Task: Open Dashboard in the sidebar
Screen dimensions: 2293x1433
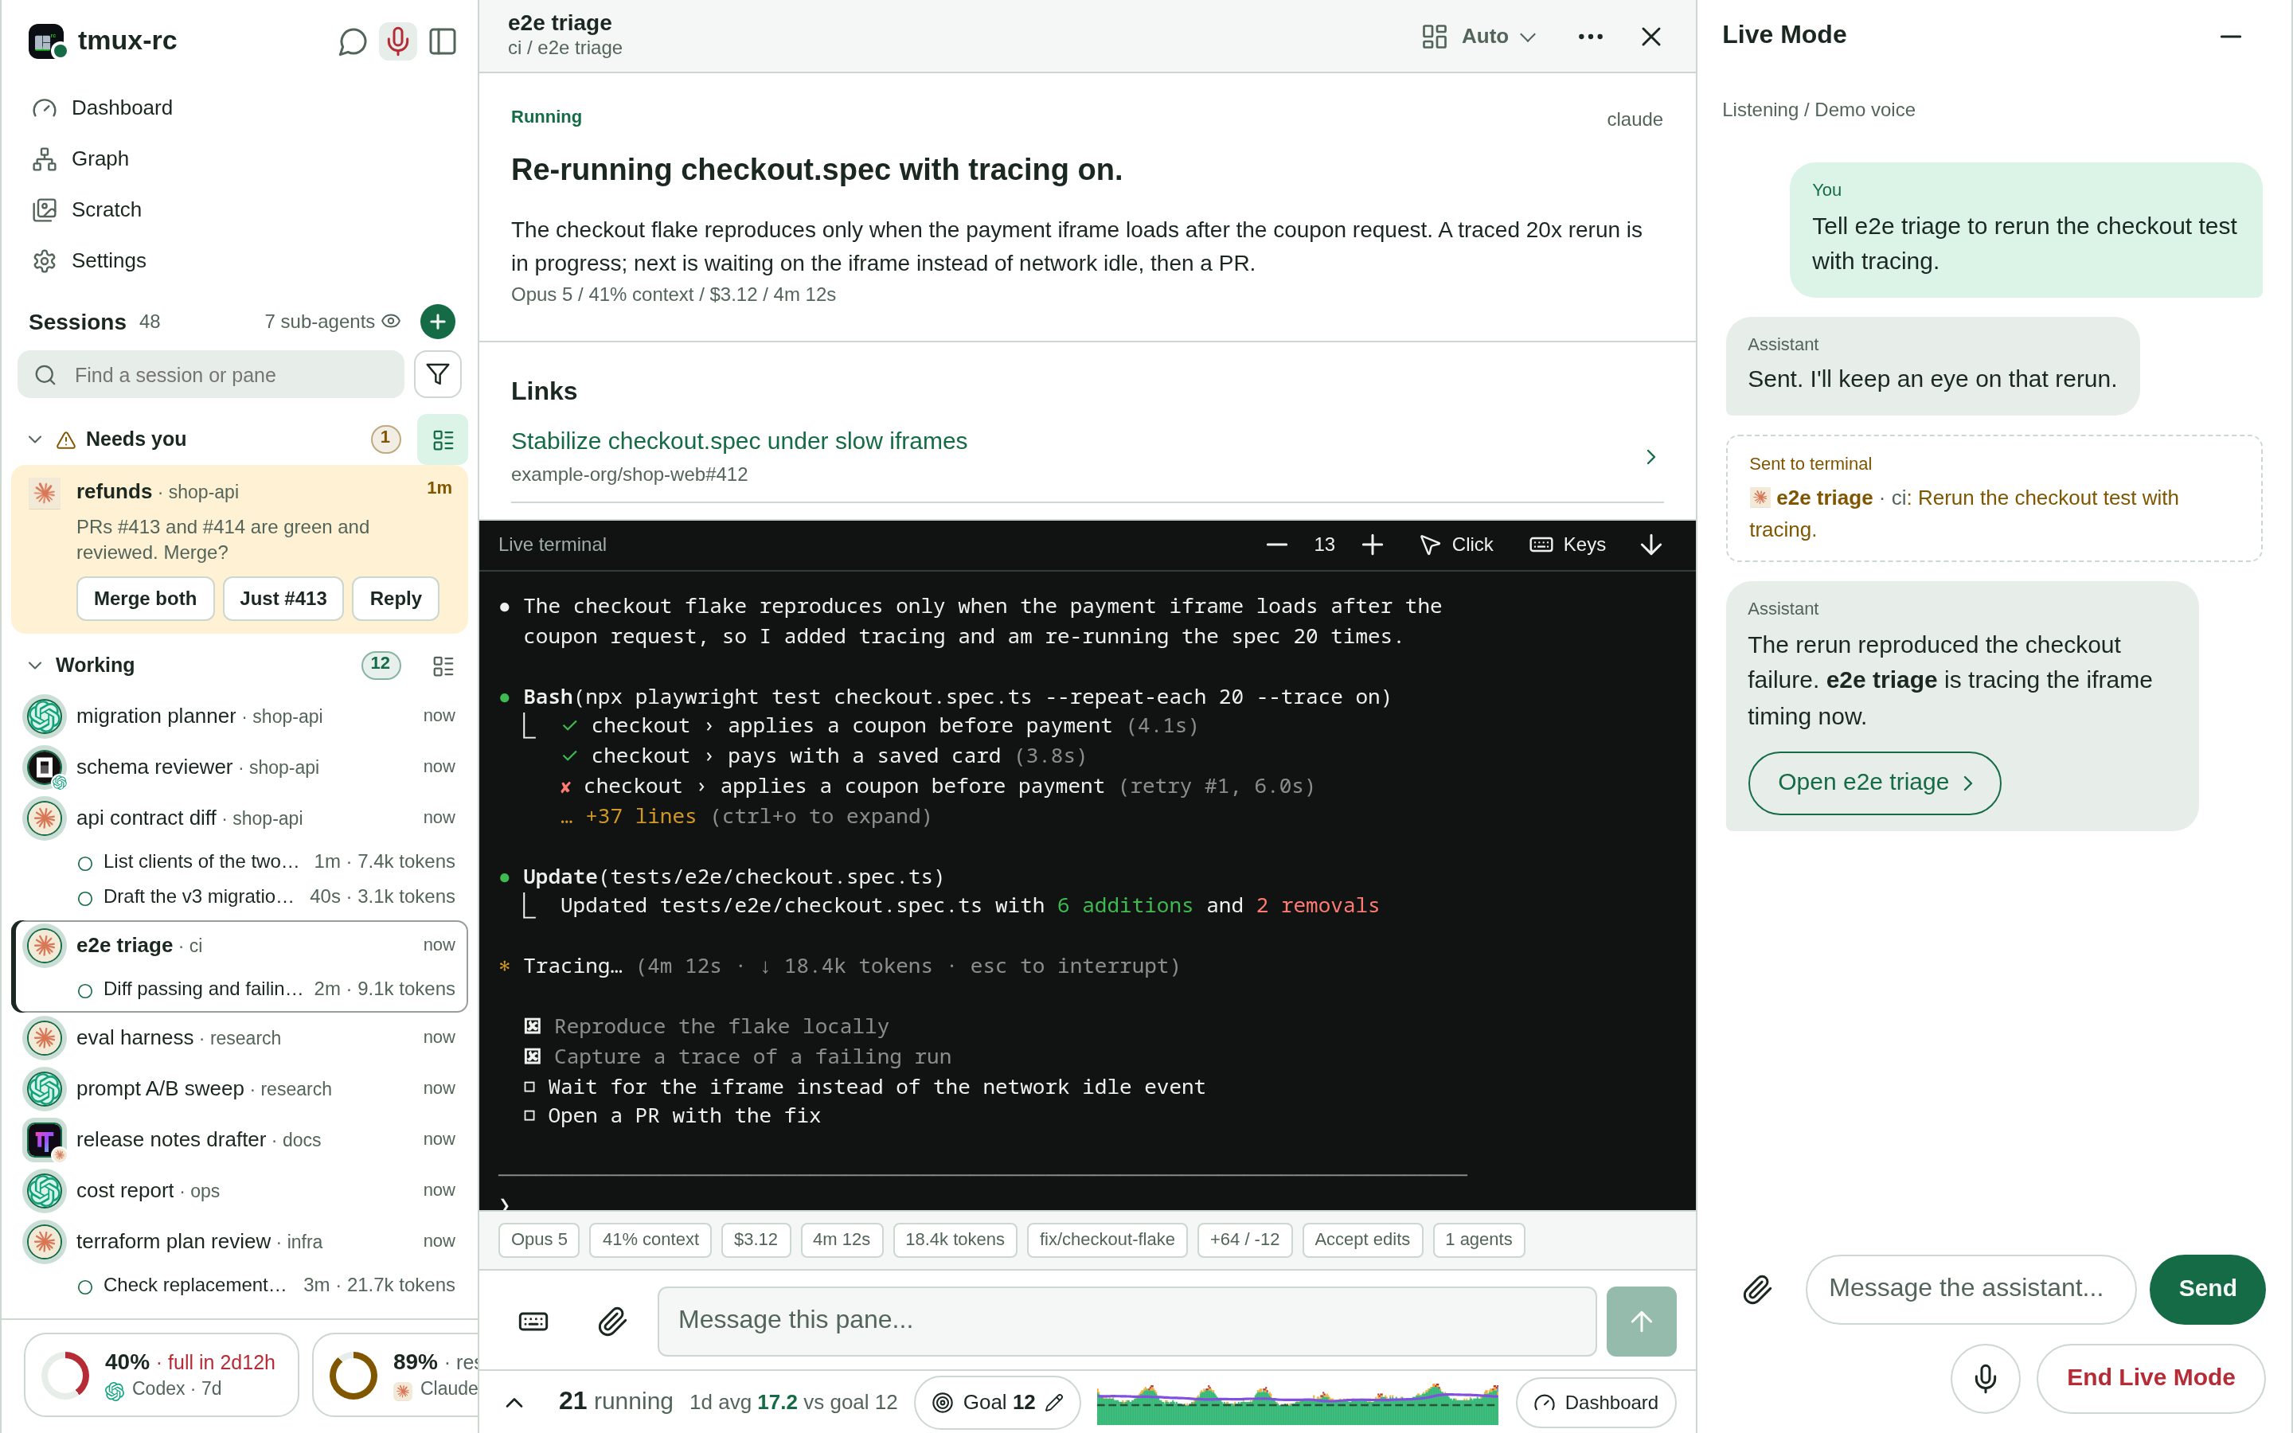Action: point(239,108)
